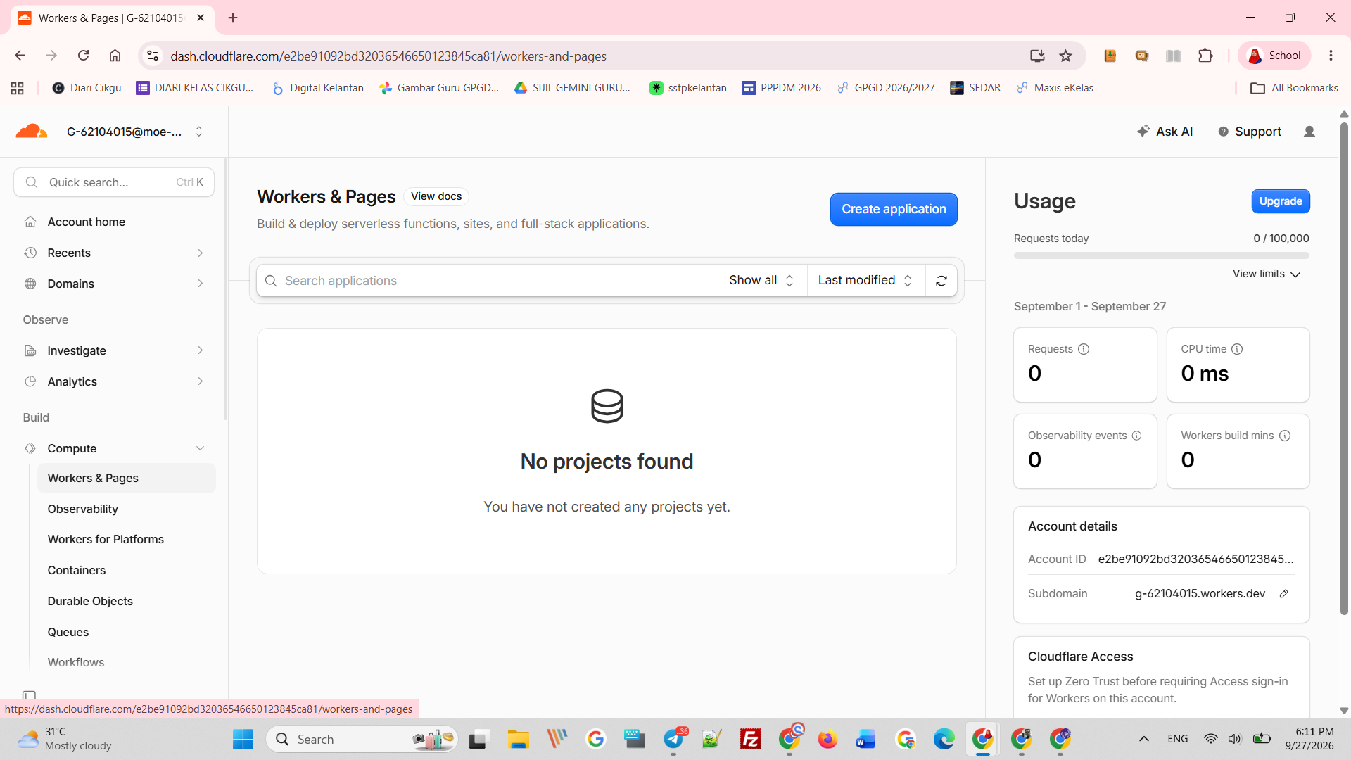Open the Support menu

[x=1250, y=132]
